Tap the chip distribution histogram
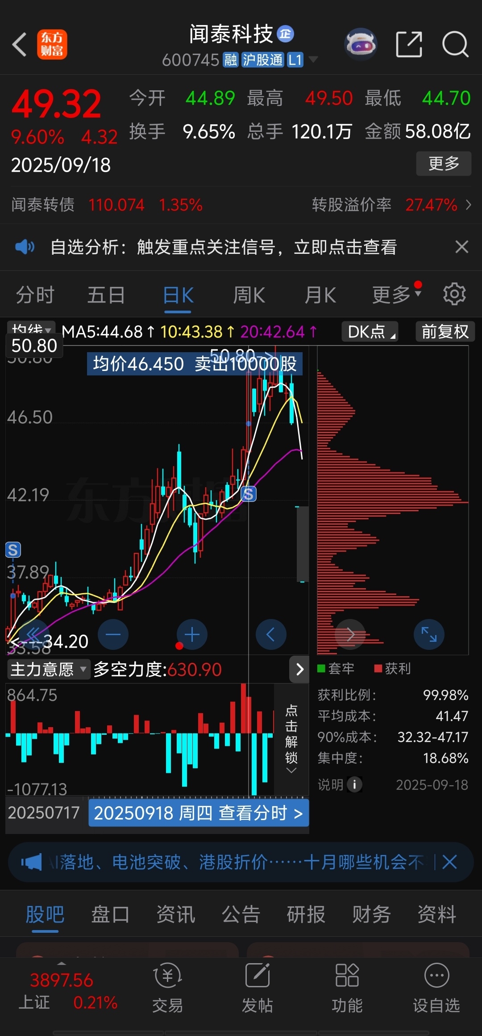The height and width of the screenshot is (1036, 482). tap(393, 501)
